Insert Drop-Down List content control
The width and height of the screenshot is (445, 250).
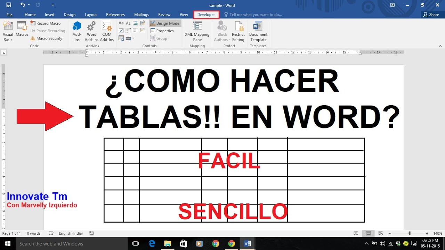[x=135, y=31]
